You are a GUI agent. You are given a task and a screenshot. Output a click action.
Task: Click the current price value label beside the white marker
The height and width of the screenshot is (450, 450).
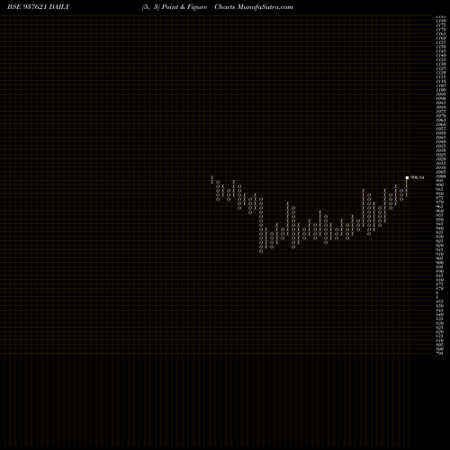pyautogui.click(x=418, y=177)
